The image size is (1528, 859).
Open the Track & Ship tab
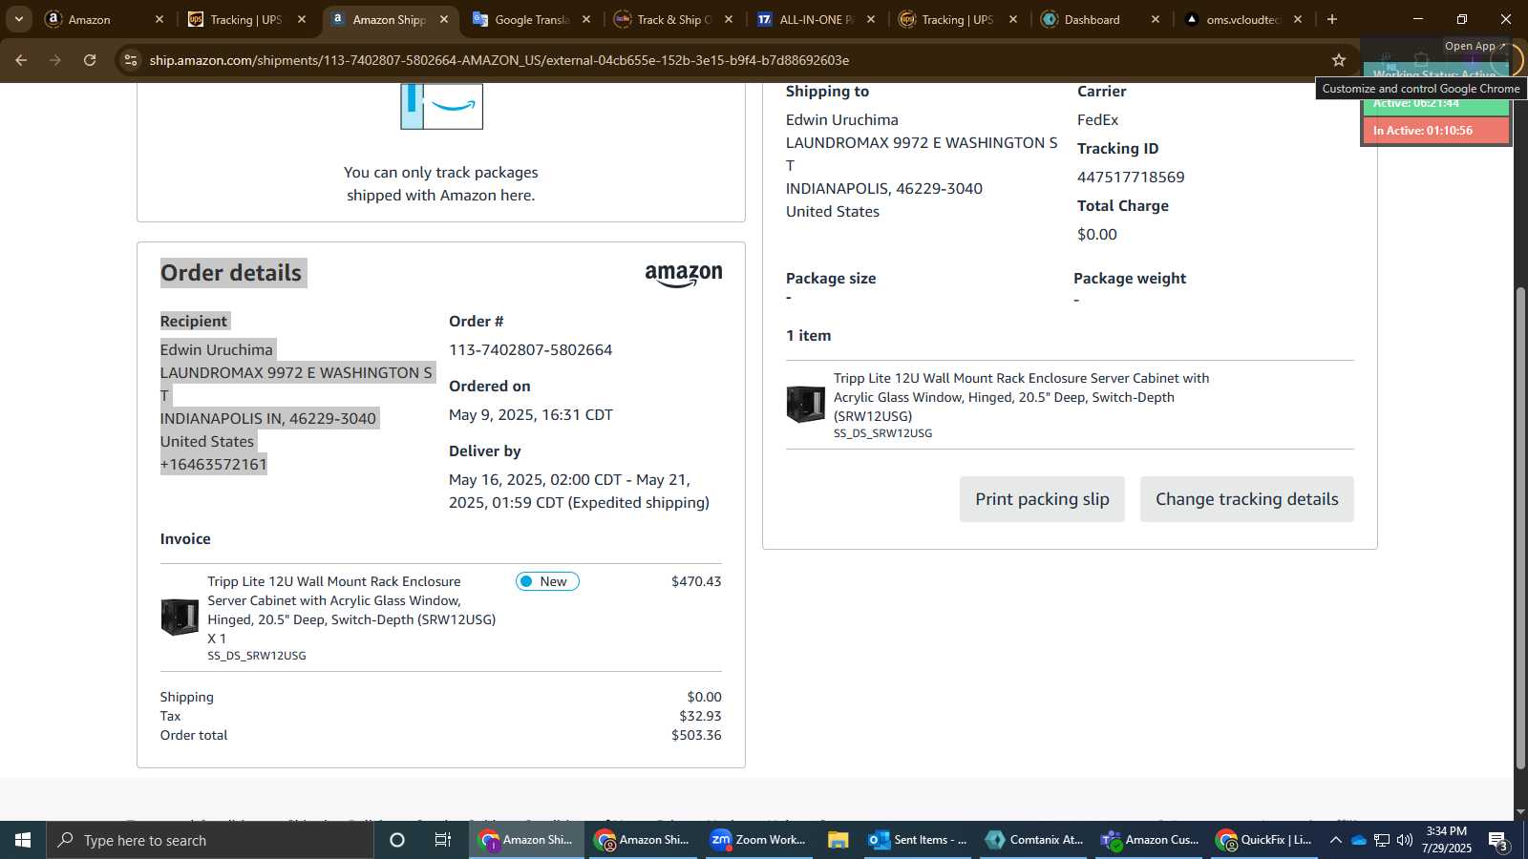[x=674, y=19]
